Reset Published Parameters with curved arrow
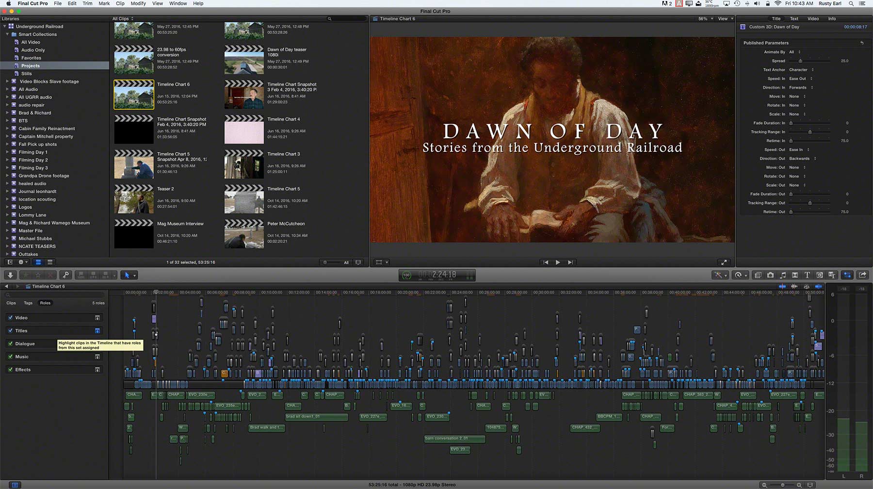The width and height of the screenshot is (873, 489). (862, 43)
